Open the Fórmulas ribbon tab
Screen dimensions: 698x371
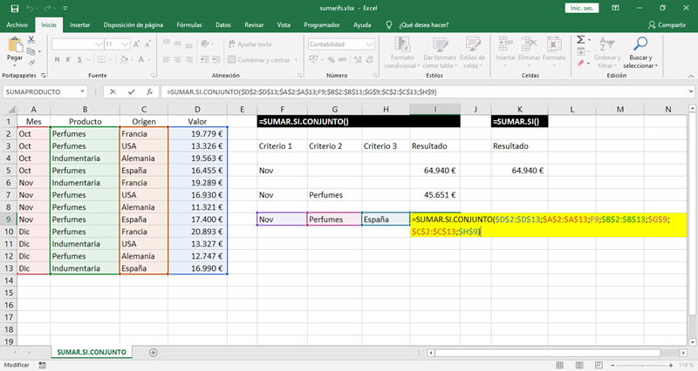click(189, 25)
